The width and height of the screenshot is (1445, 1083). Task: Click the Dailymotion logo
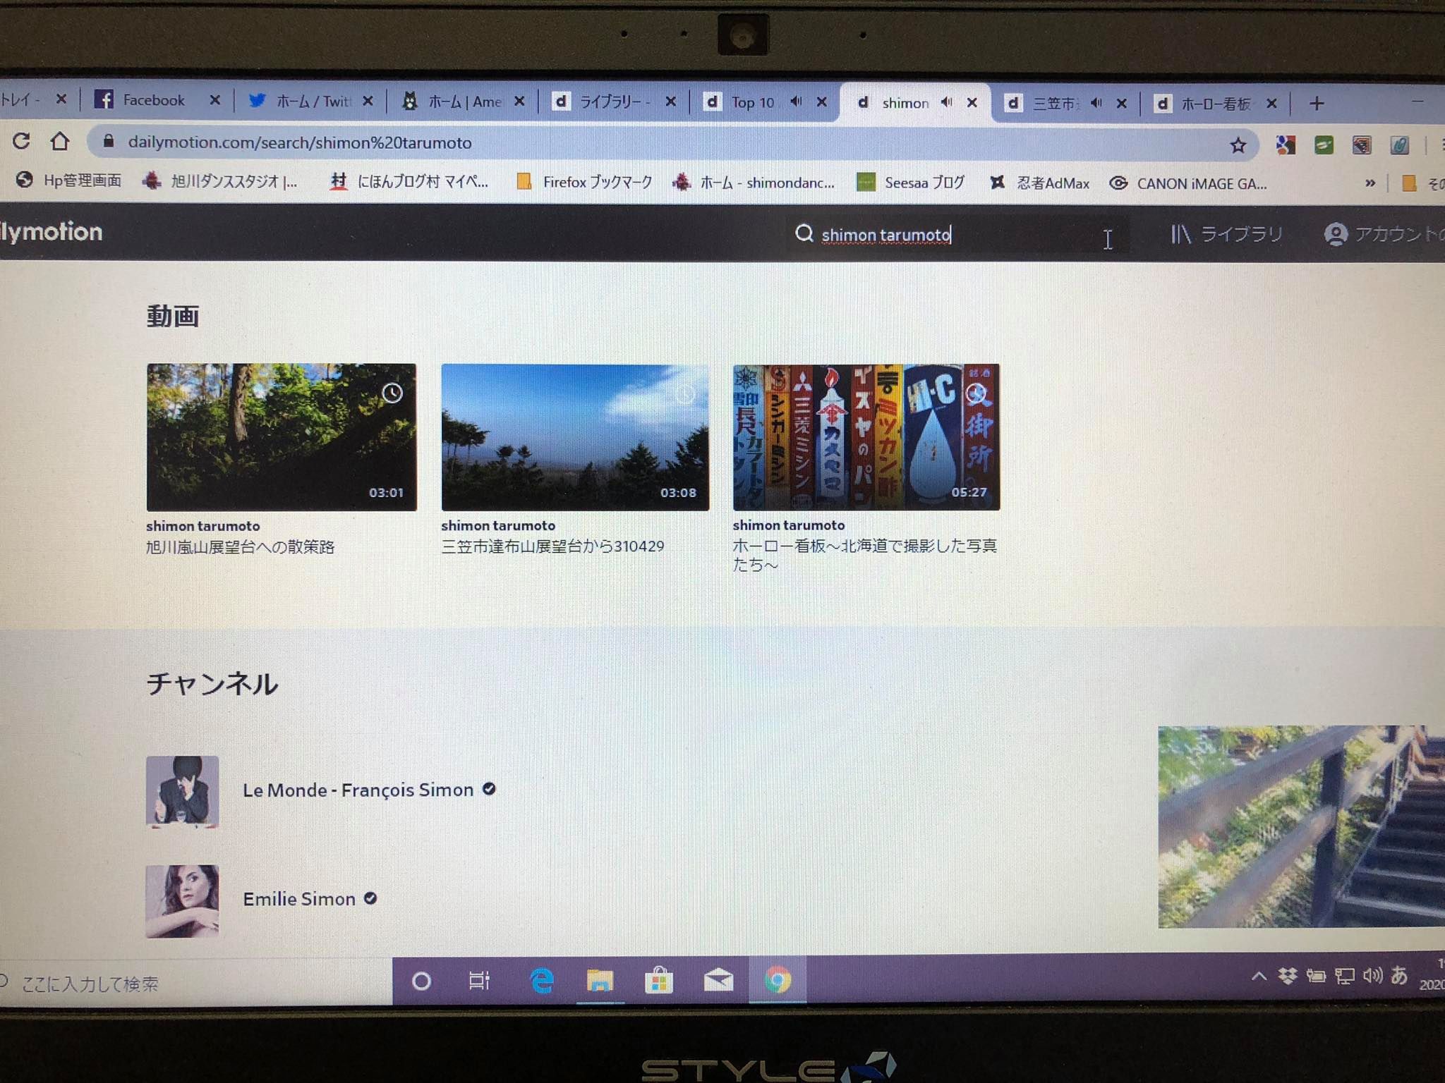click(x=51, y=231)
